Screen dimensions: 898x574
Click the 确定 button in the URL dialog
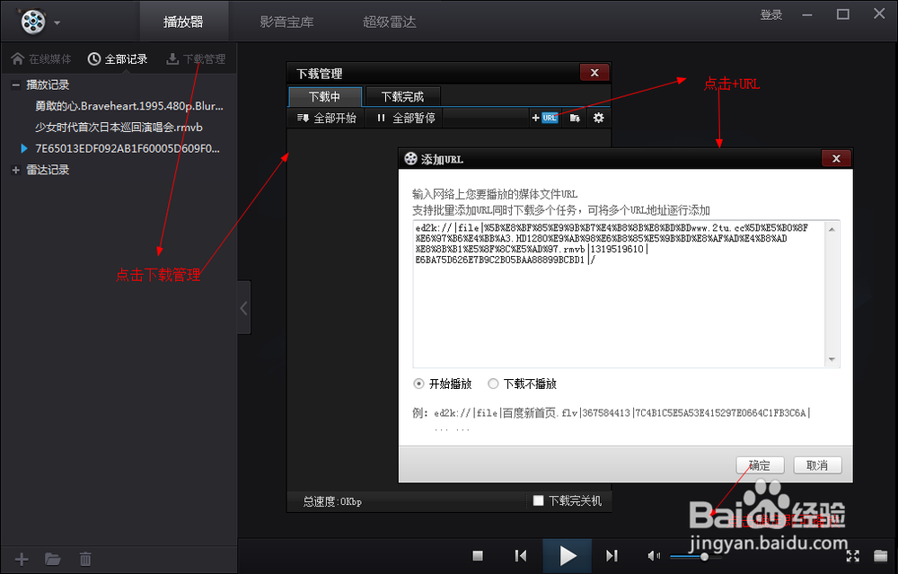[760, 464]
